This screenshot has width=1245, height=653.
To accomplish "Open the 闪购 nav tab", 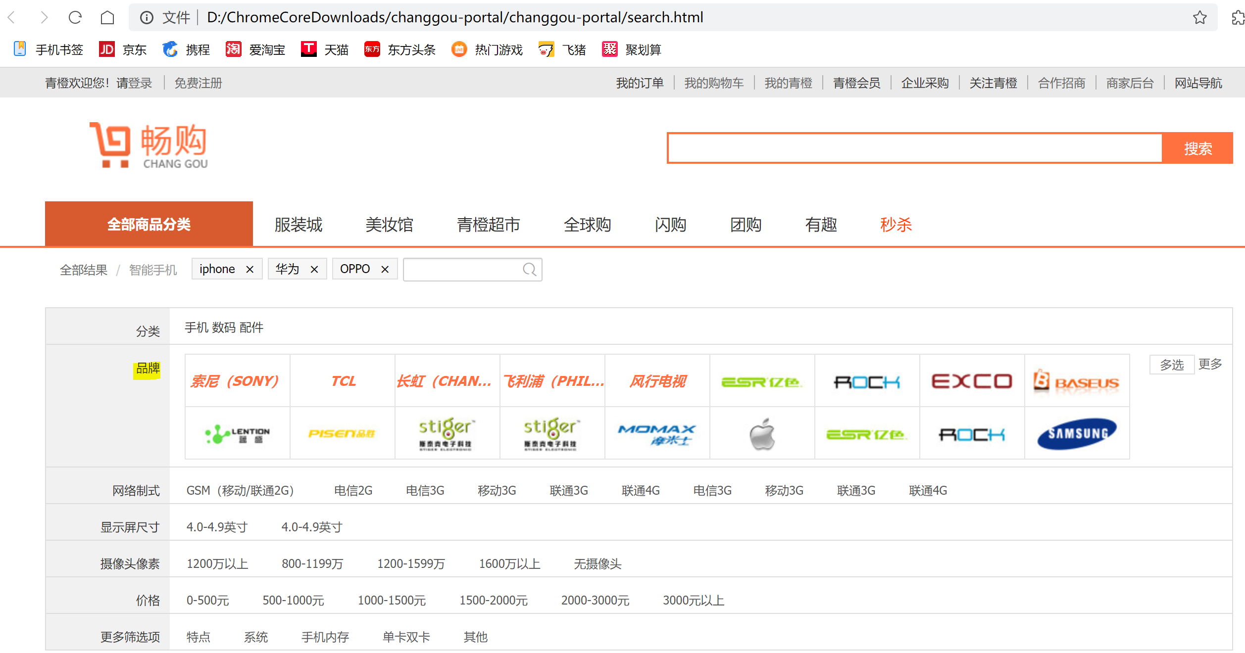I will click(x=670, y=225).
